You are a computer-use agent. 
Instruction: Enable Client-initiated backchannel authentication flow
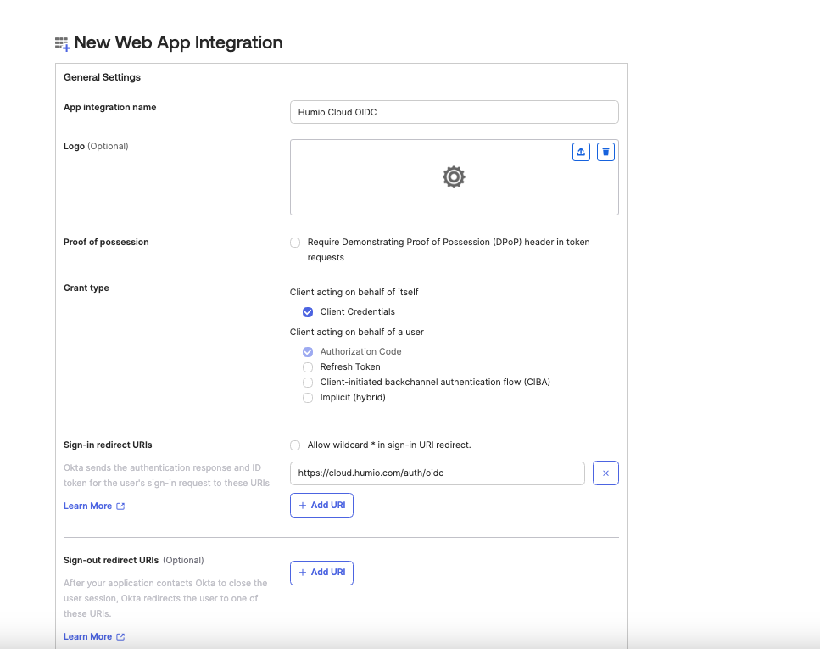(308, 382)
